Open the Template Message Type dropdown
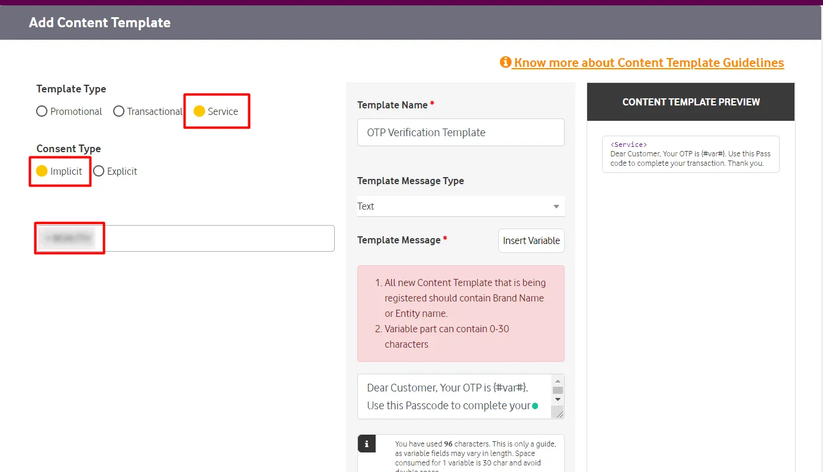Viewport: 823px width, 472px height. pyautogui.click(x=461, y=206)
